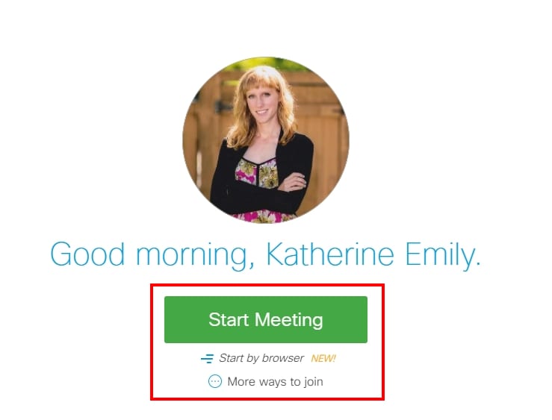Image resolution: width=552 pixels, height=420 pixels.
Task: Click the word More beside ellipsis icon
Action: tap(241, 382)
